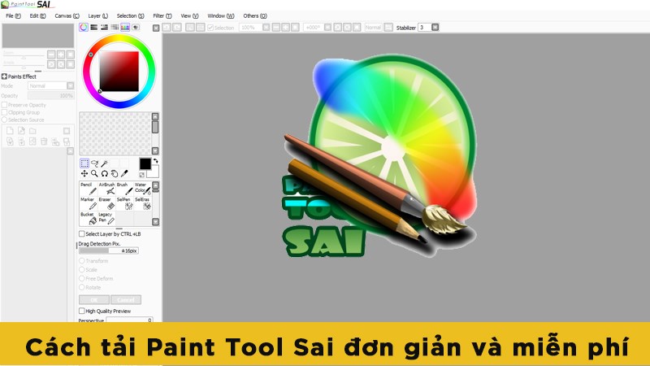This screenshot has width=650, height=366.
Task: Select the Rotate view tool
Action: 105,173
